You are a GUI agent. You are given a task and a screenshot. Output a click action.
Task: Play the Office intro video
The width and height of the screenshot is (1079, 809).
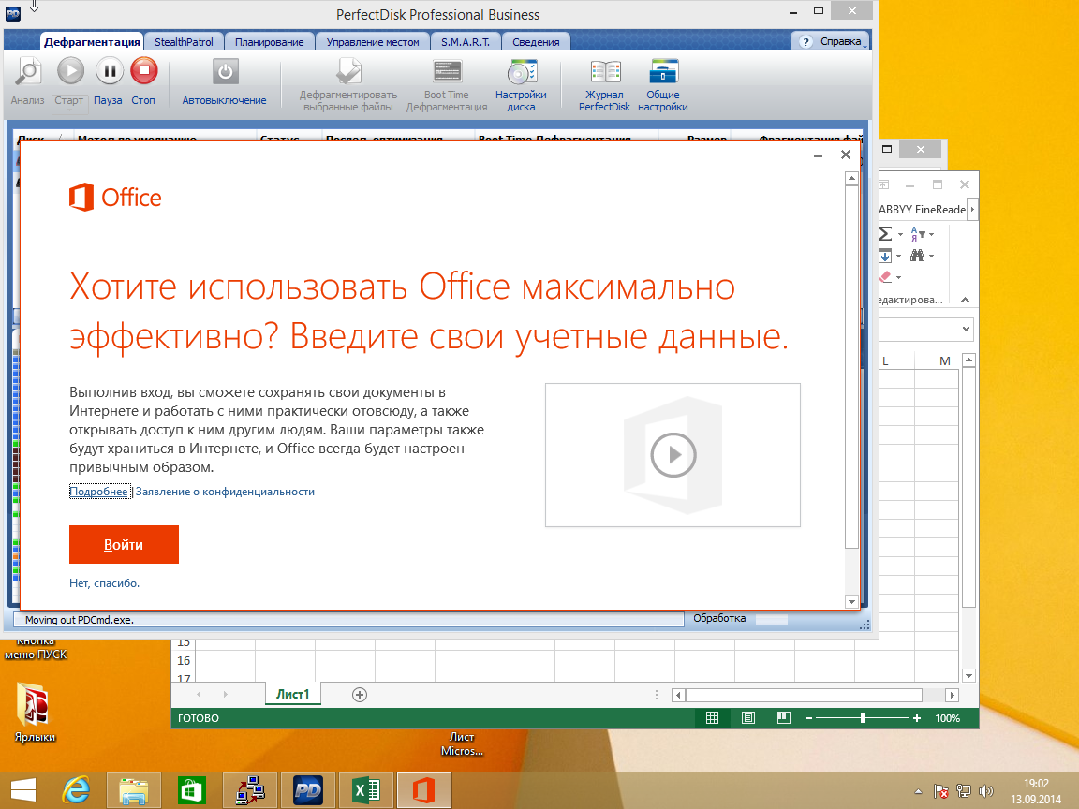point(673,455)
